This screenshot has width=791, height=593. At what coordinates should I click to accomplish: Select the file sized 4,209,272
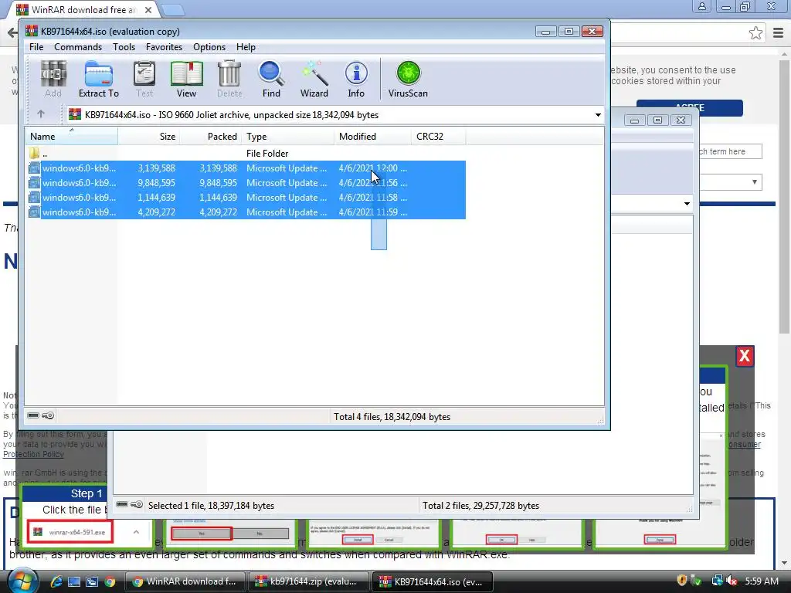click(x=246, y=212)
